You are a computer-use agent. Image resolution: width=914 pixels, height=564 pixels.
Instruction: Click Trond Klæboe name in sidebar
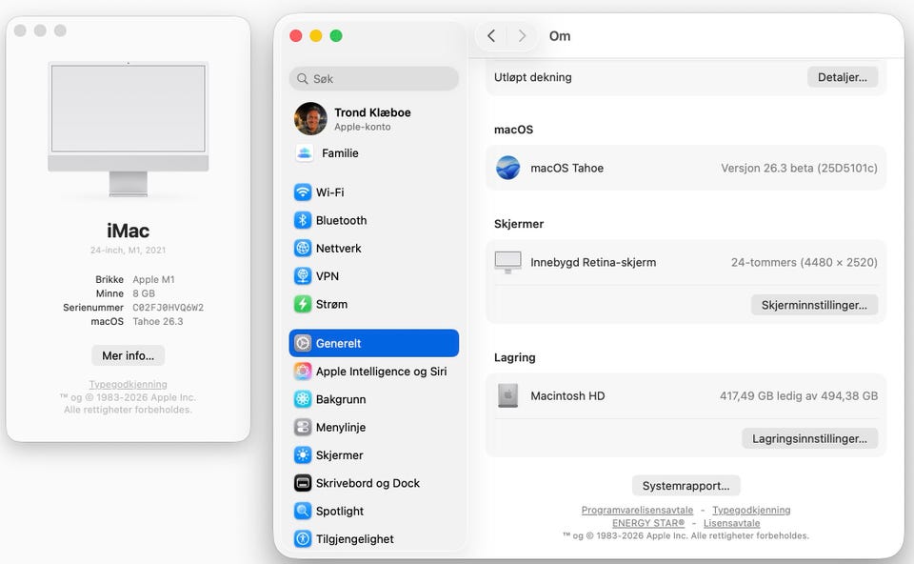pos(372,112)
